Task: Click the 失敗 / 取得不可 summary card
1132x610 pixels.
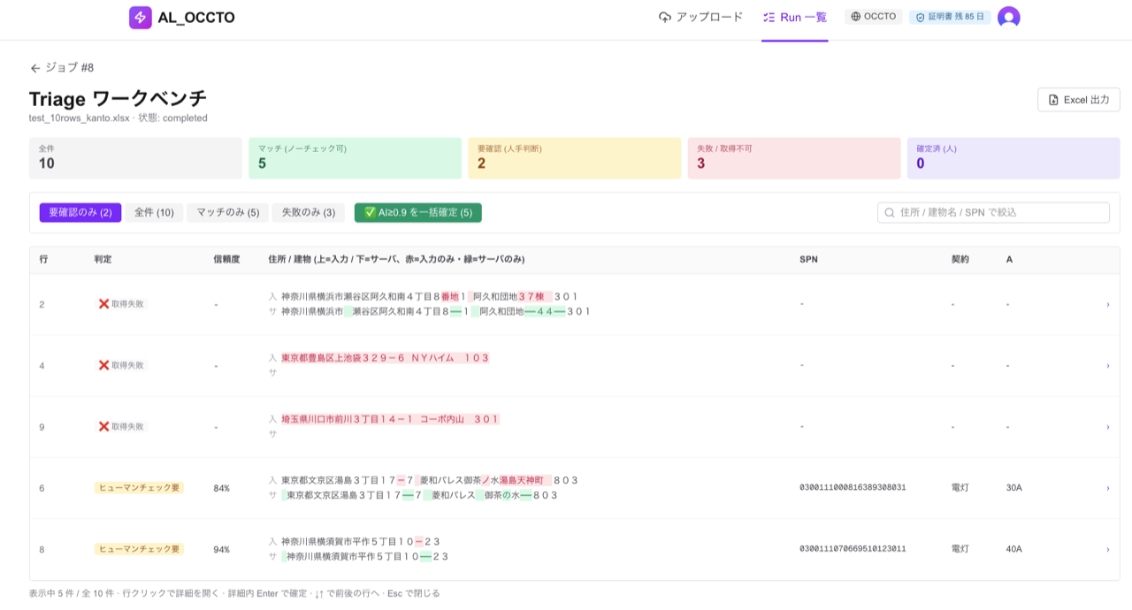Action: coord(794,158)
